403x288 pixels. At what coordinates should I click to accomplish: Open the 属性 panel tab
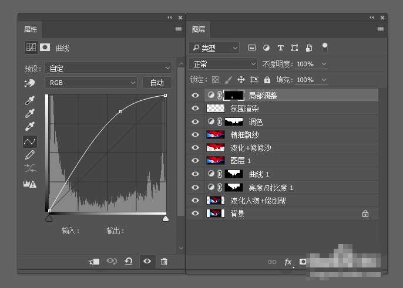pos(31,29)
